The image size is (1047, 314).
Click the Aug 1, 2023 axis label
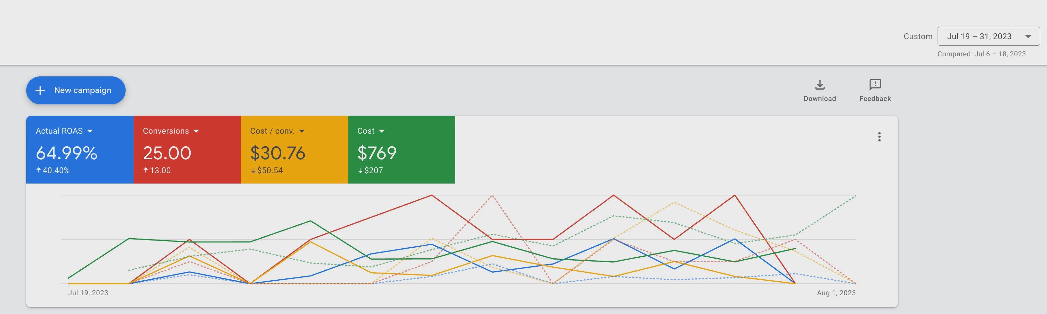(836, 293)
